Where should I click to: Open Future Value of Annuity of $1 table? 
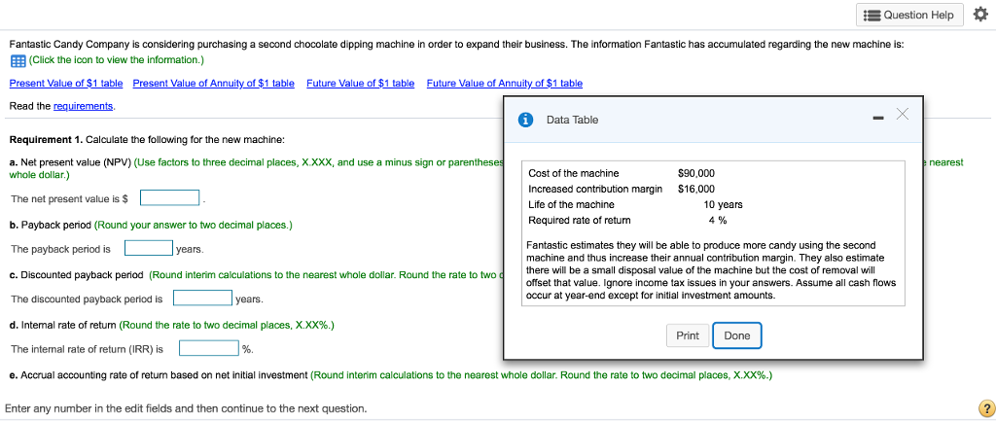pyautogui.click(x=505, y=83)
